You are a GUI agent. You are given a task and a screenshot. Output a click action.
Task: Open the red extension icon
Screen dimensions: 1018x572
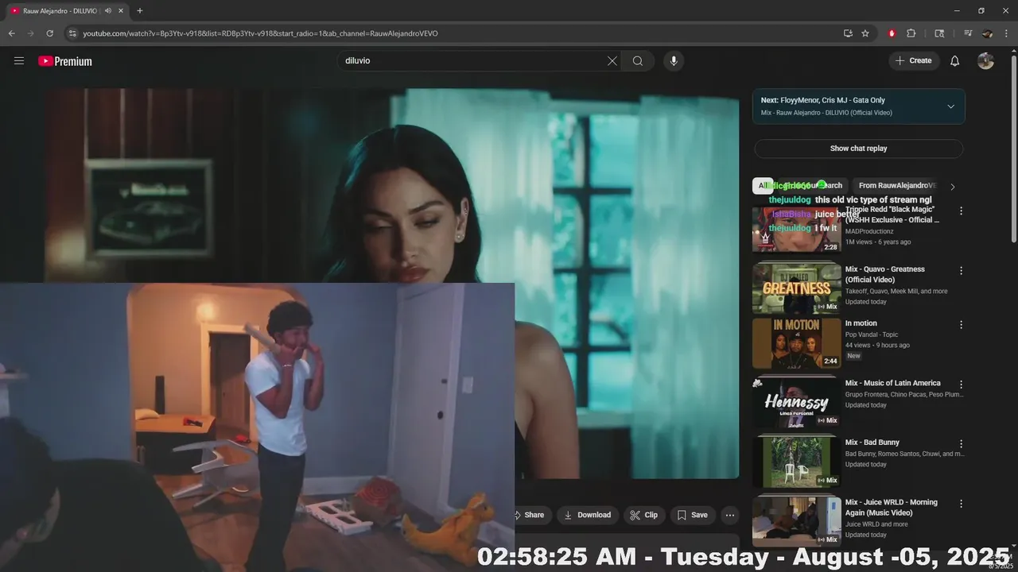pyautogui.click(x=892, y=33)
